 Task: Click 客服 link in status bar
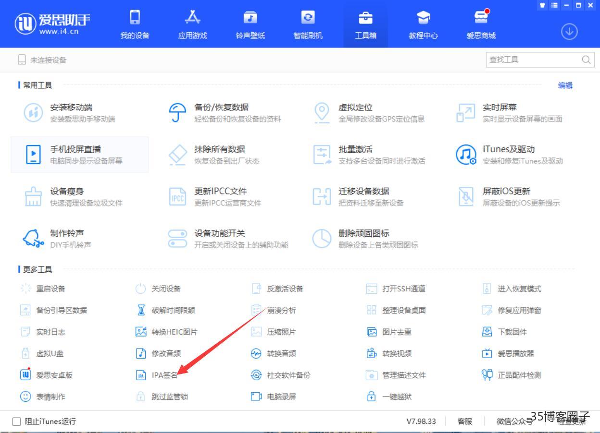click(464, 421)
